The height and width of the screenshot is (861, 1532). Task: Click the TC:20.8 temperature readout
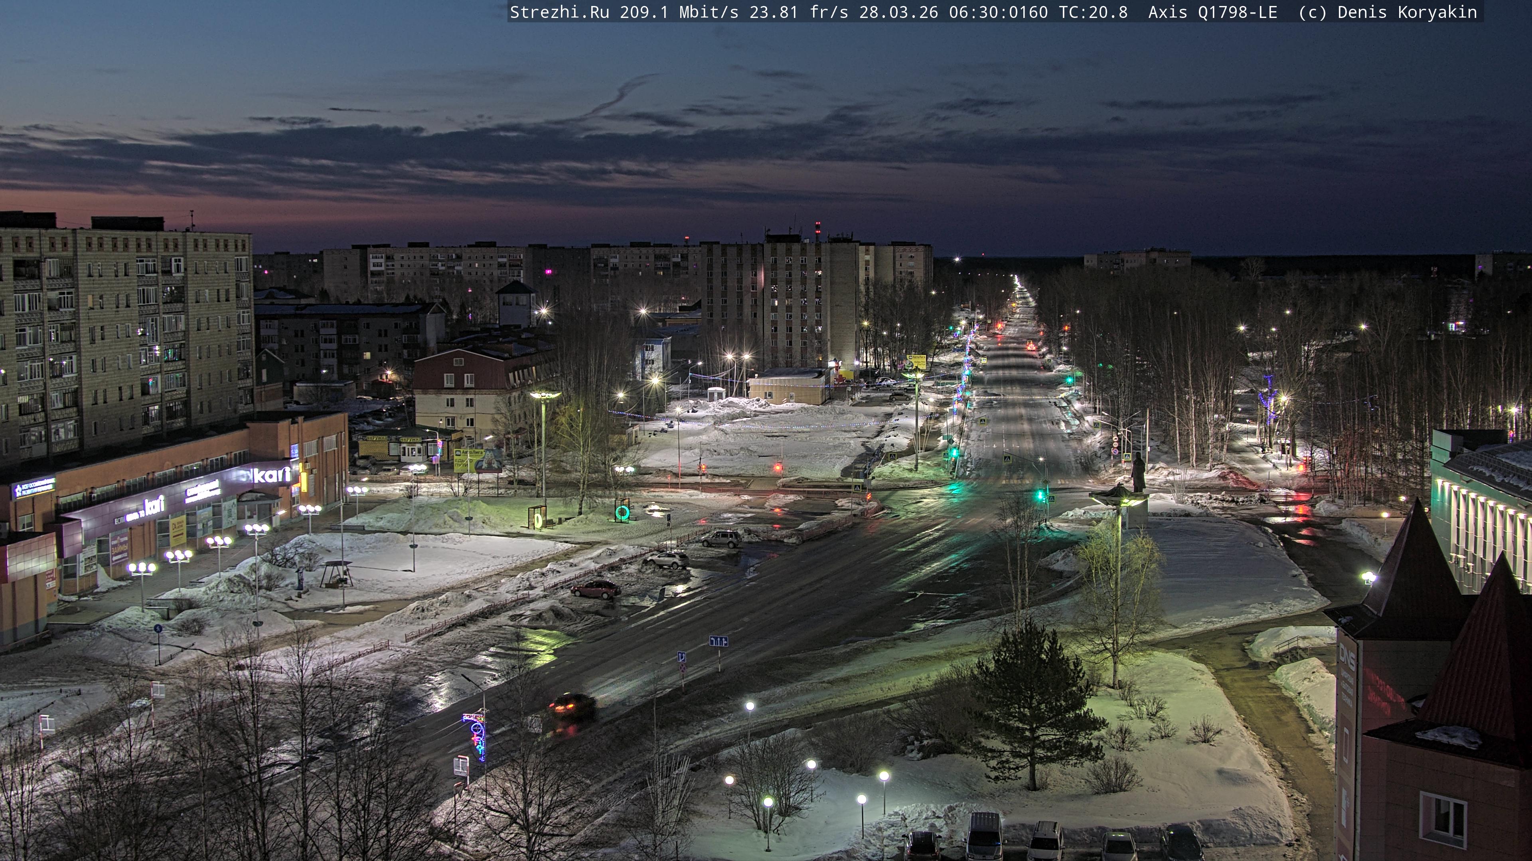(1093, 12)
